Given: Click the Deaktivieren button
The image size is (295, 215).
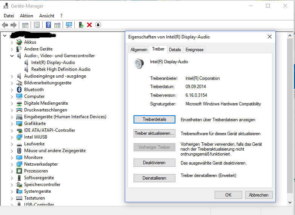Looking at the screenshot, I should coord(154,163).
